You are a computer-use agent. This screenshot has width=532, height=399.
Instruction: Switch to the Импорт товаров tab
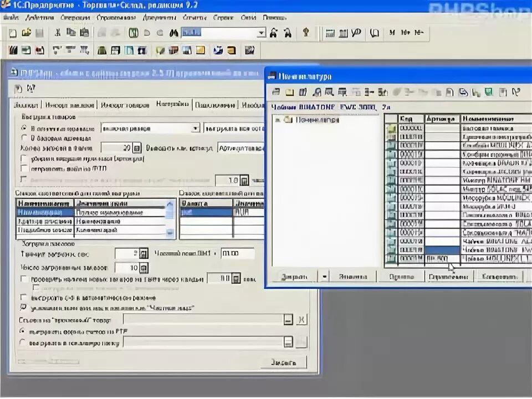125,105
